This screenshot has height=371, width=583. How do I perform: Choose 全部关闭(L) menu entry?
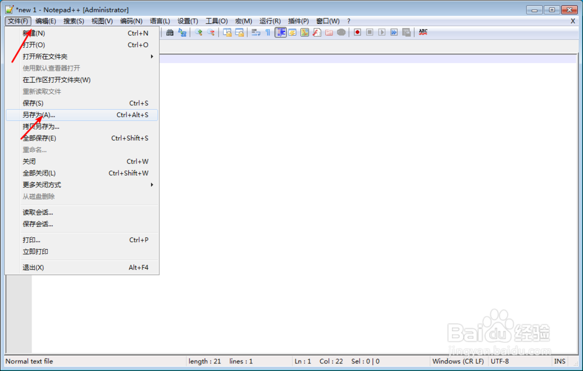coord(82,173)
